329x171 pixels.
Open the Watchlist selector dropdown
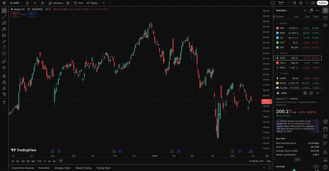coord(282,11)
